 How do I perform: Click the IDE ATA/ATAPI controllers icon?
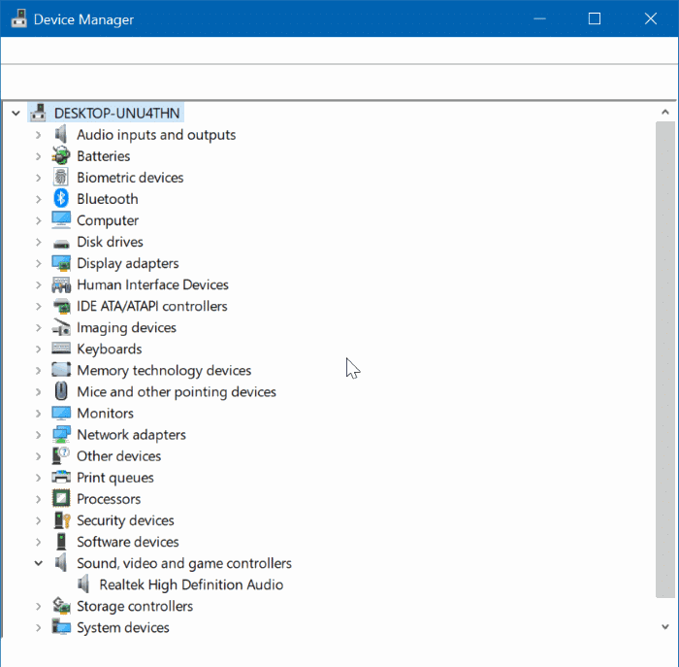[61, 306]
